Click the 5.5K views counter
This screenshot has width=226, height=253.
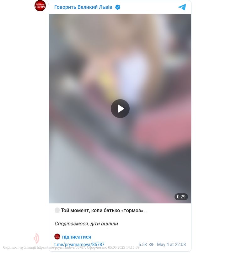tap(143, 245)
